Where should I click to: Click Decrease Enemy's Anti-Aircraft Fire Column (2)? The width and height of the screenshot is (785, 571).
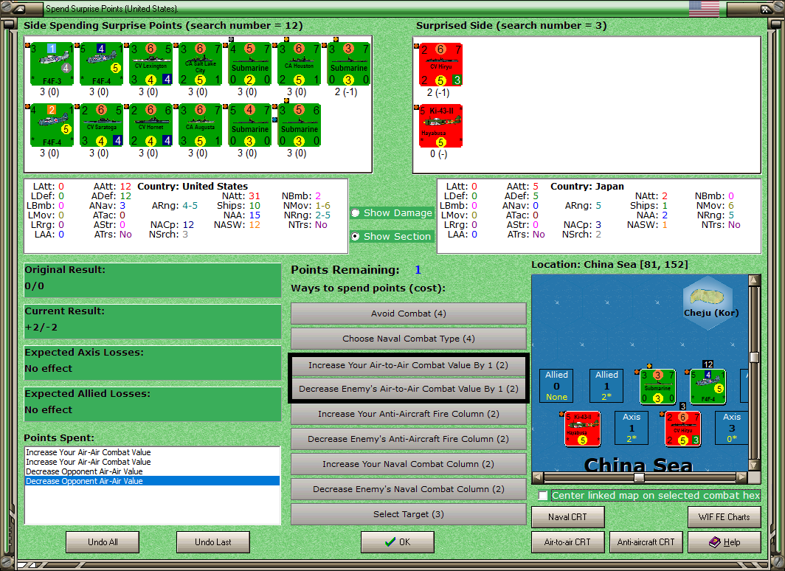[x=408, y=439]
